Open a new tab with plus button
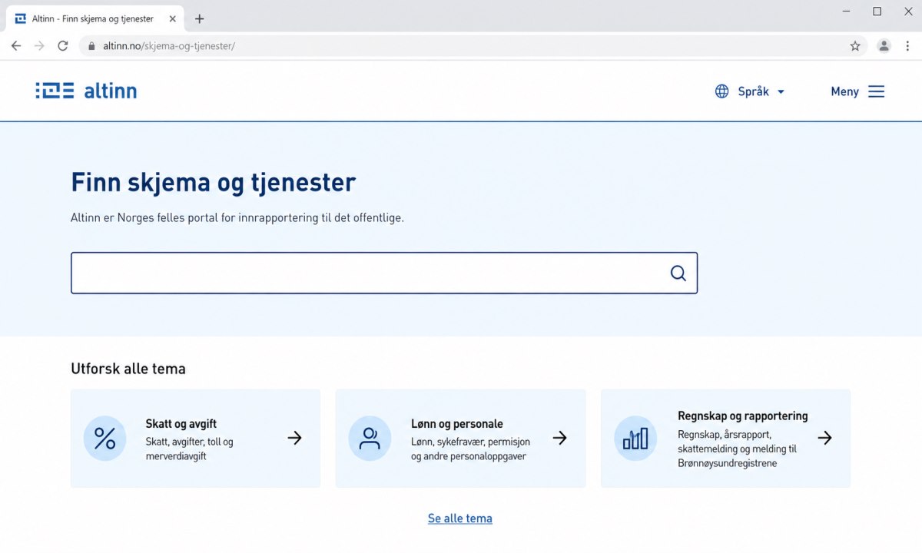The height and width of the screenshot is (553, 922). point(200,18)
